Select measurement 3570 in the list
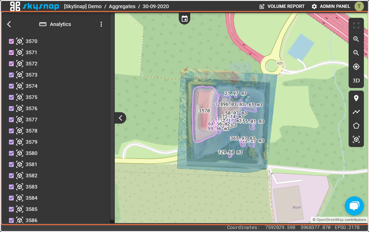 point(31,41)
